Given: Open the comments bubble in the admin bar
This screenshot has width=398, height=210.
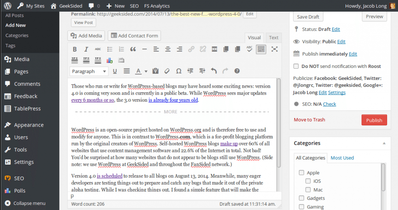Looking at the screenshot, I should point(94,6).
